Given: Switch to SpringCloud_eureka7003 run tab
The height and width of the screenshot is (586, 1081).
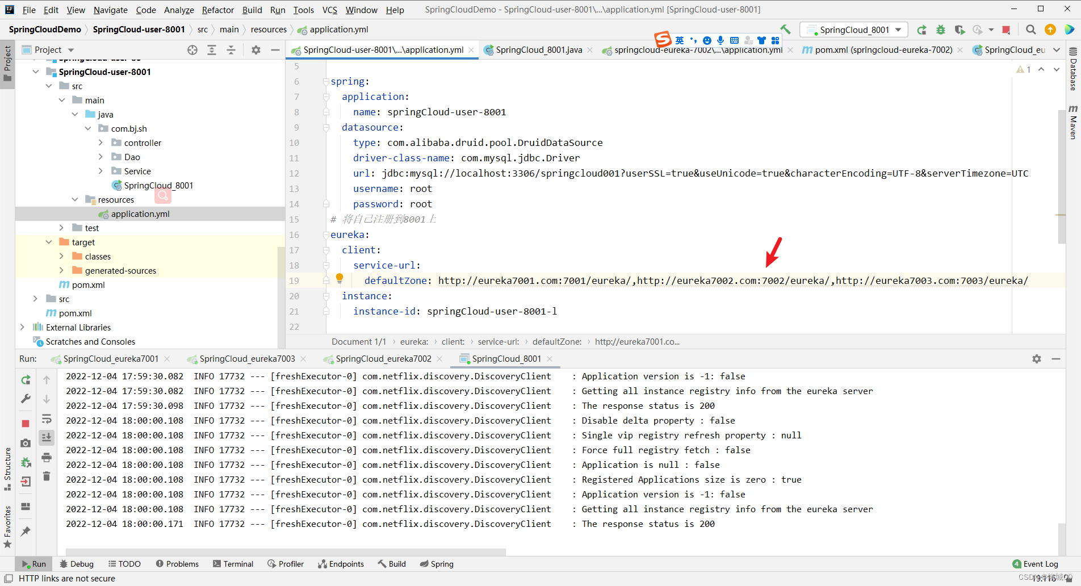Looking at the screenshot, I should point(247,359).
